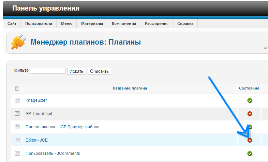
Task: Check the ImageSizer row checkbox
Action: click(17, 100)
